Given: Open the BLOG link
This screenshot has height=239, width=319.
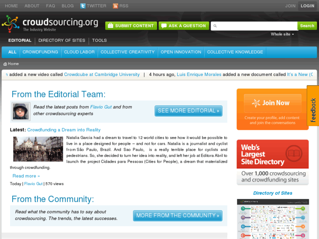Looking at the screenshot, I should point(68,6).
